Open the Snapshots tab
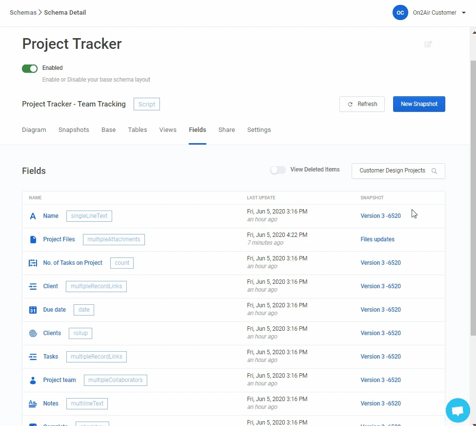Image resolution: width=476 pixels, height=426 pixels. (x=74, y=130)
